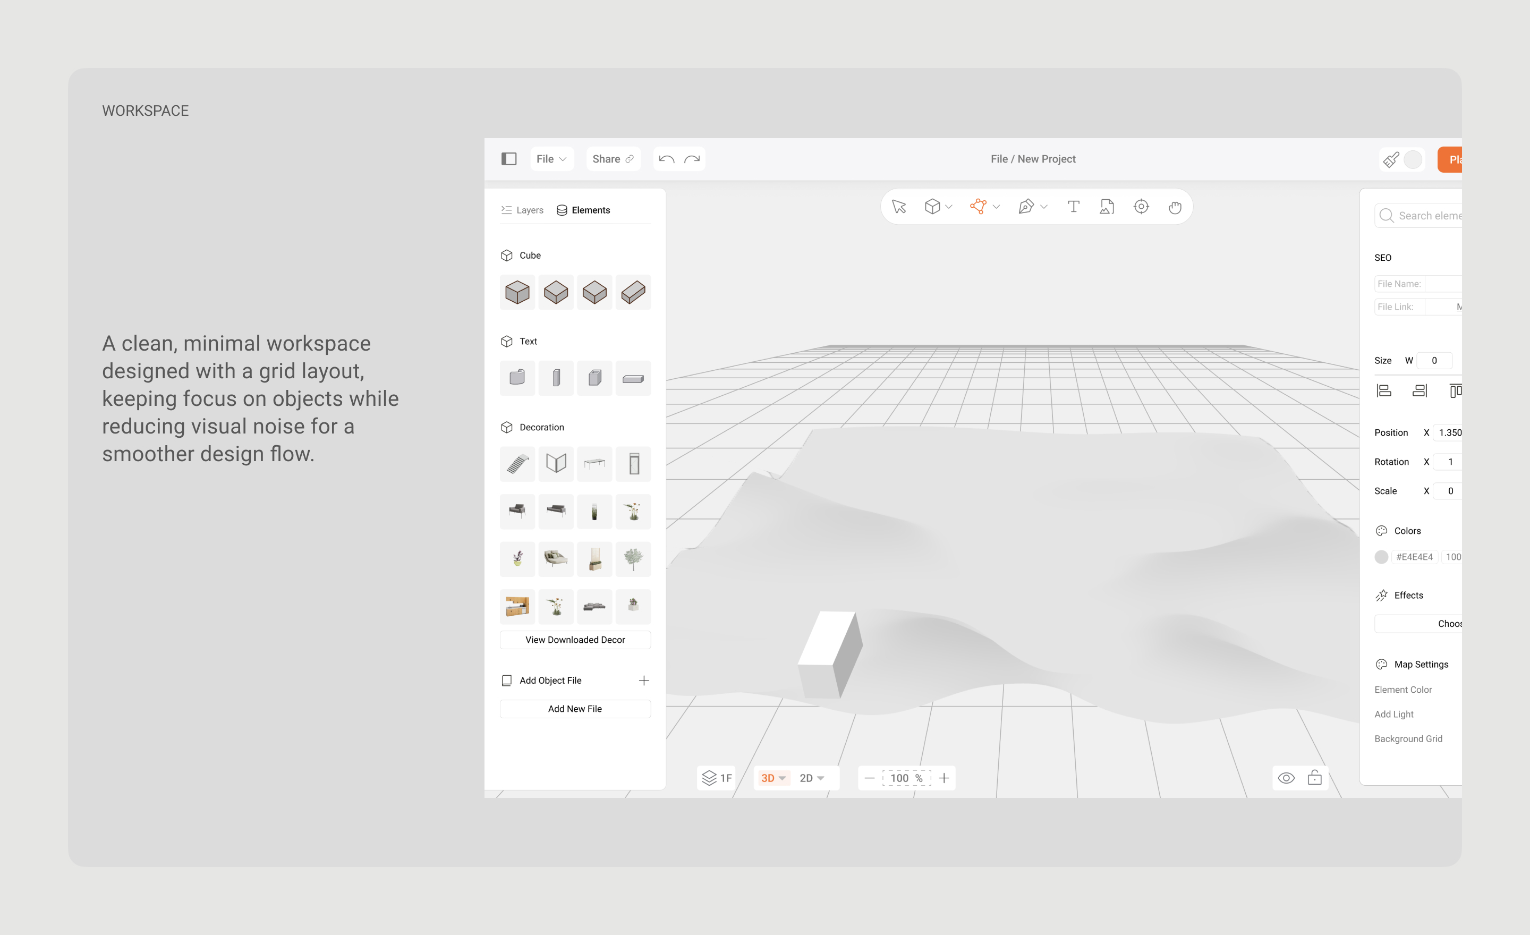Select the hand pan tool
This screenshot has height=935, width=1530.
(x=1174, y=207)
